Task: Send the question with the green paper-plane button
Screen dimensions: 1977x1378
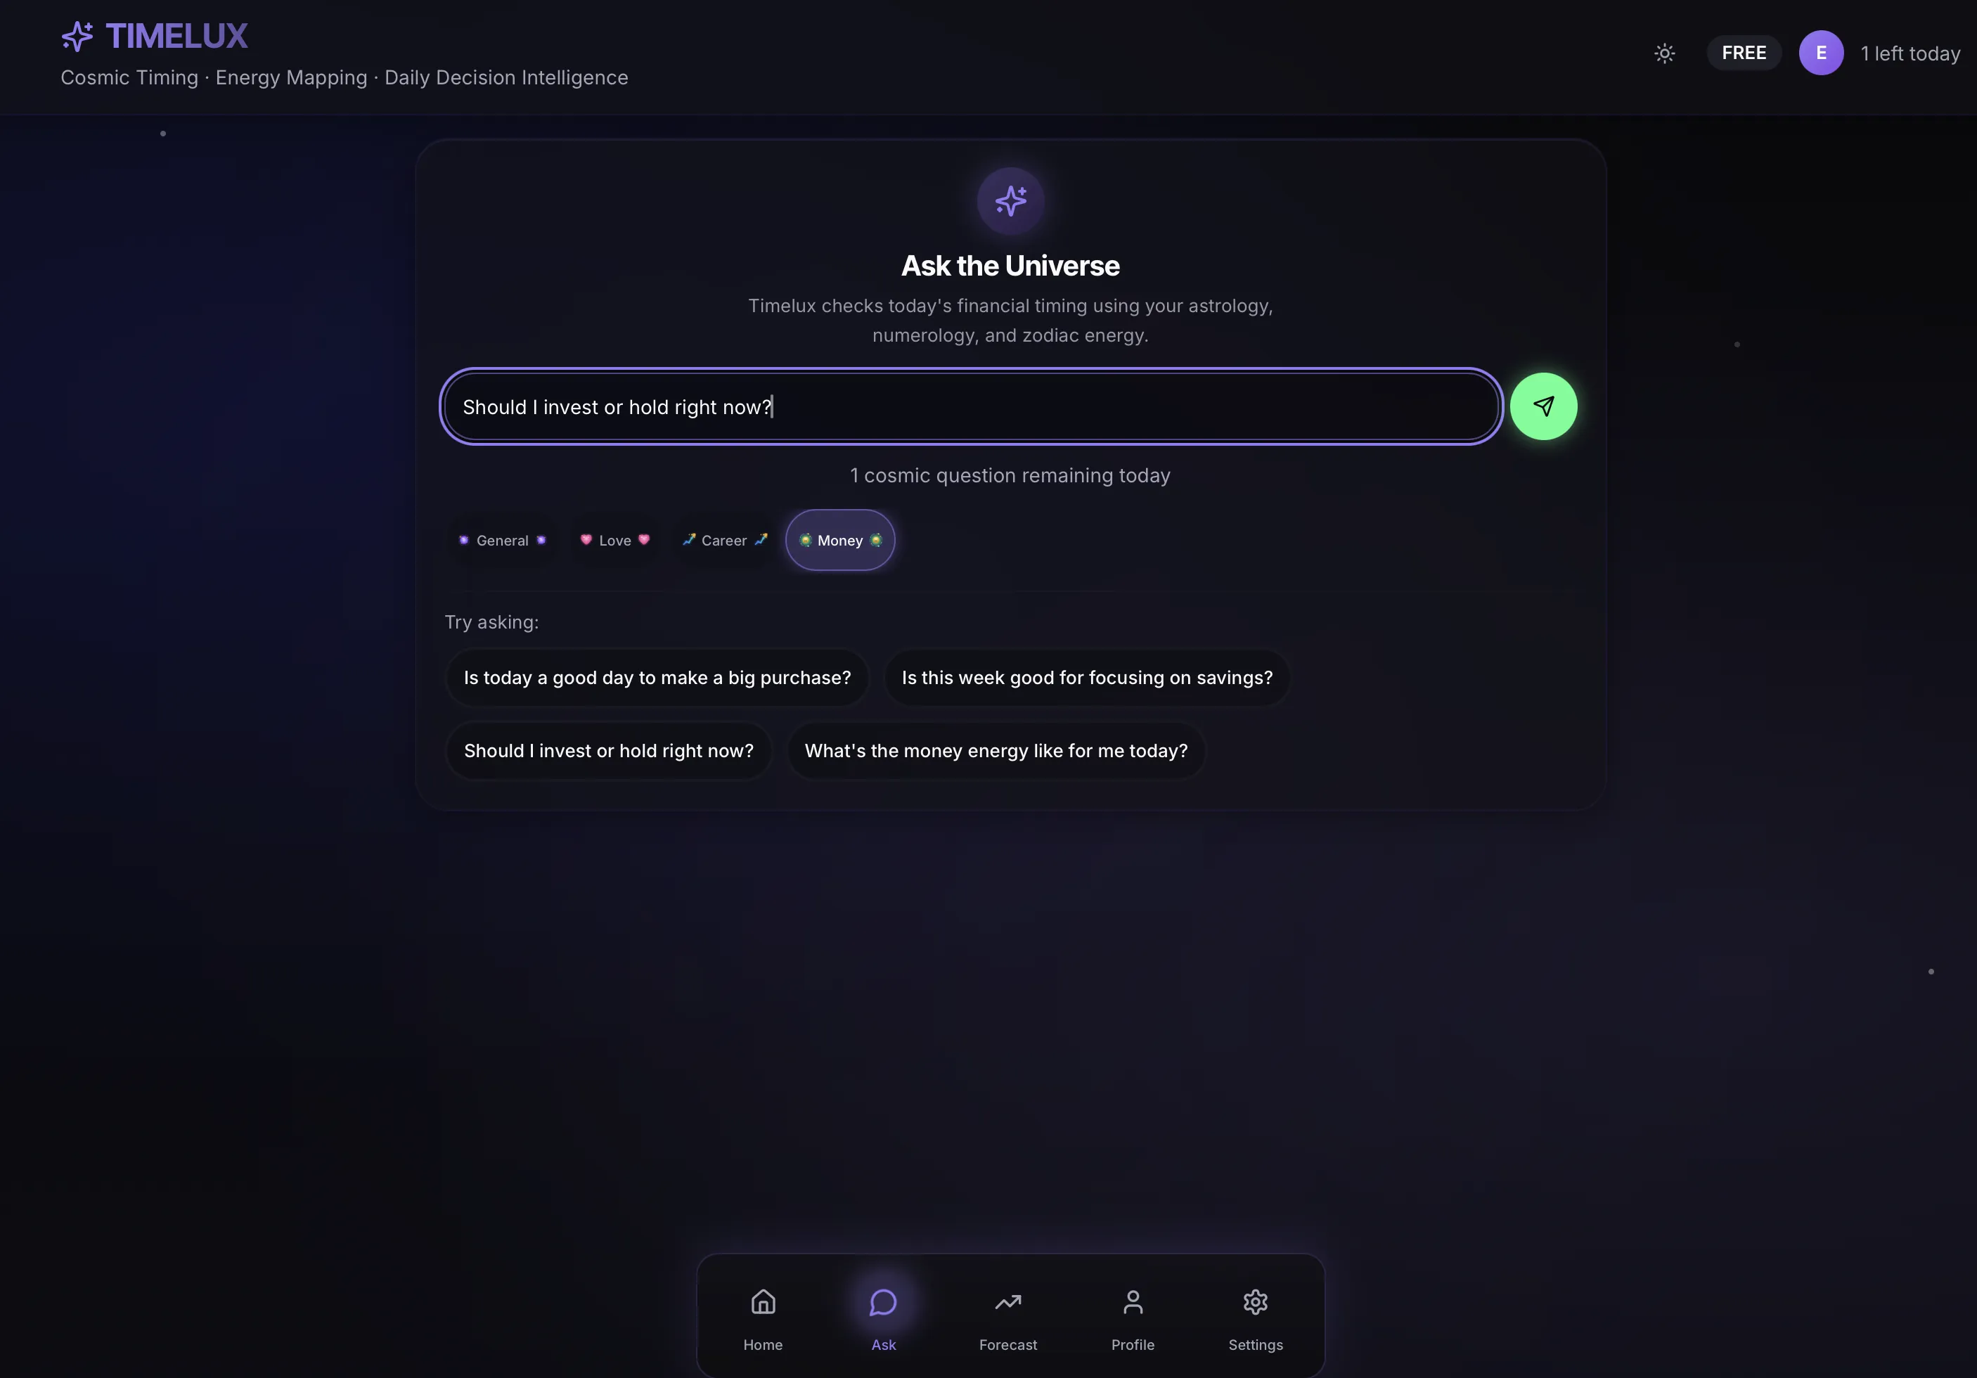Action: tap(1543, 406)
